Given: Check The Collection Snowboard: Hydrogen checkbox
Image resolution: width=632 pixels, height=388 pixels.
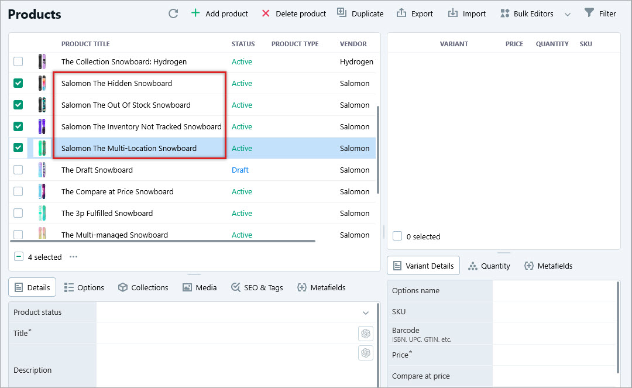Looking at the screenshot, I should pos(18,61).
